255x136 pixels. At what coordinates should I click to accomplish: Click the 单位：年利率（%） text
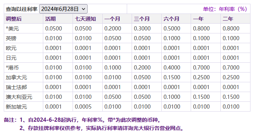tap(225, 9)
